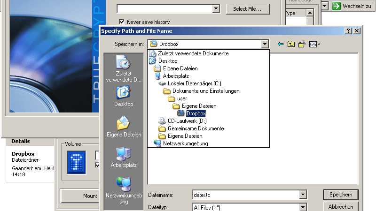
Task: Open the Dateiname dropdown arrow
Action: (x=303, y=195)
